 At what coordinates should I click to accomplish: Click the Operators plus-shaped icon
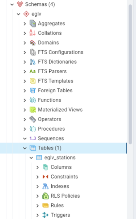click(x=33, y=119)
